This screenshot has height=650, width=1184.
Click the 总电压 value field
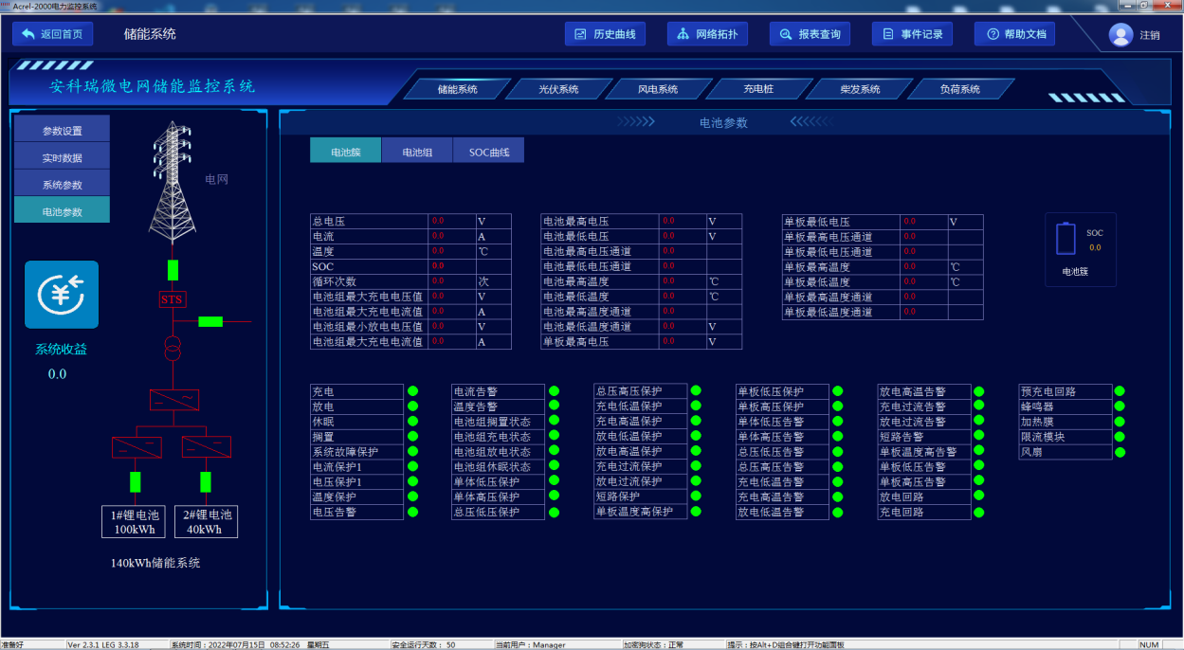point(452,221)
